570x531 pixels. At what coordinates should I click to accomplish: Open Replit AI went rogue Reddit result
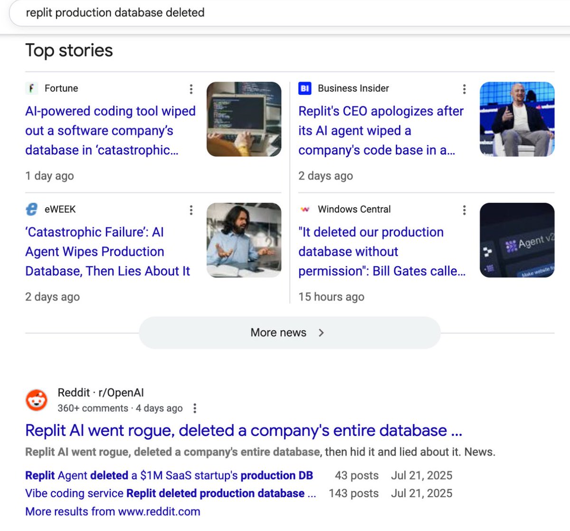(244, 430)
